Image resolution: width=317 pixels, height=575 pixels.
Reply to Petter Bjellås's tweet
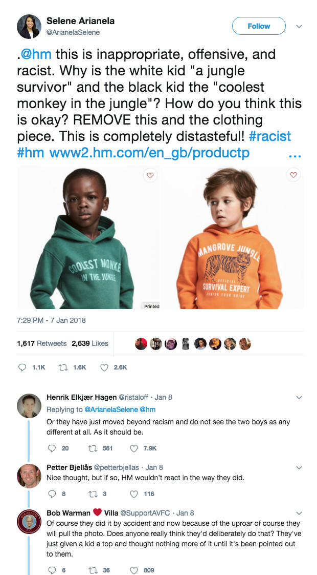(x=51, y=494)
